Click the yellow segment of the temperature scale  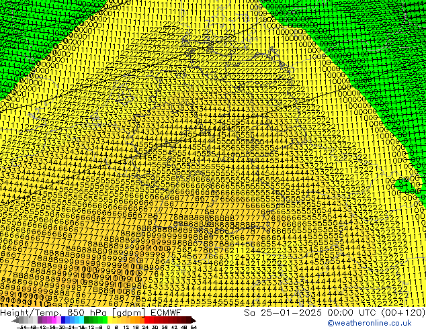(x=110, y=320)
